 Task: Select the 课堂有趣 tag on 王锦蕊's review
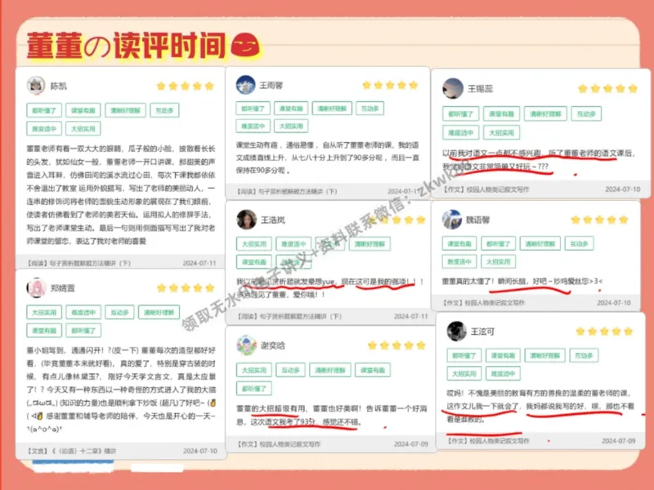[x=501, y=114]
